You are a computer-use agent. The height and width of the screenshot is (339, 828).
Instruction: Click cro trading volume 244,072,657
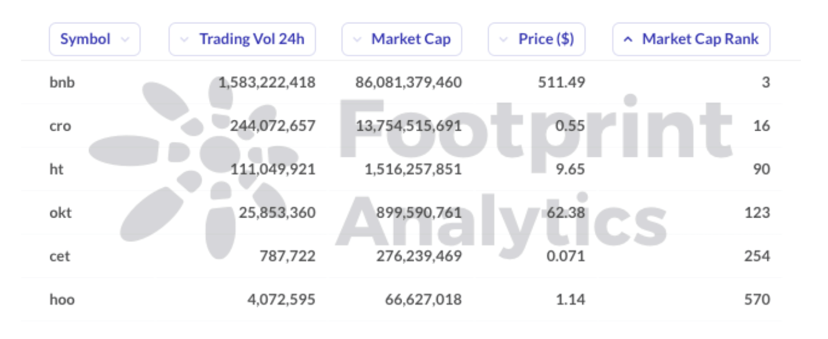click(273, 126)
